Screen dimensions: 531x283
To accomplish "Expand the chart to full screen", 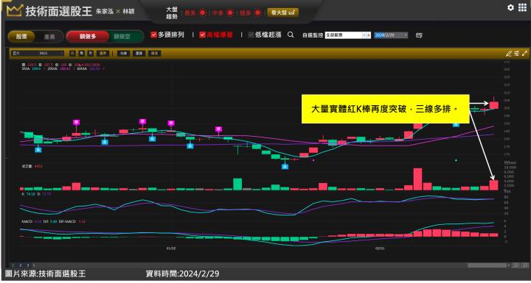I will click(x=524, y=54).
